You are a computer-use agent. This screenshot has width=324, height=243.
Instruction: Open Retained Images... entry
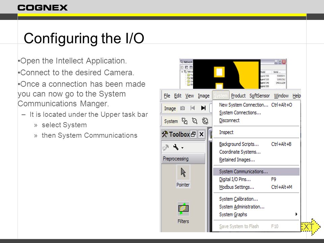(256, 160)
